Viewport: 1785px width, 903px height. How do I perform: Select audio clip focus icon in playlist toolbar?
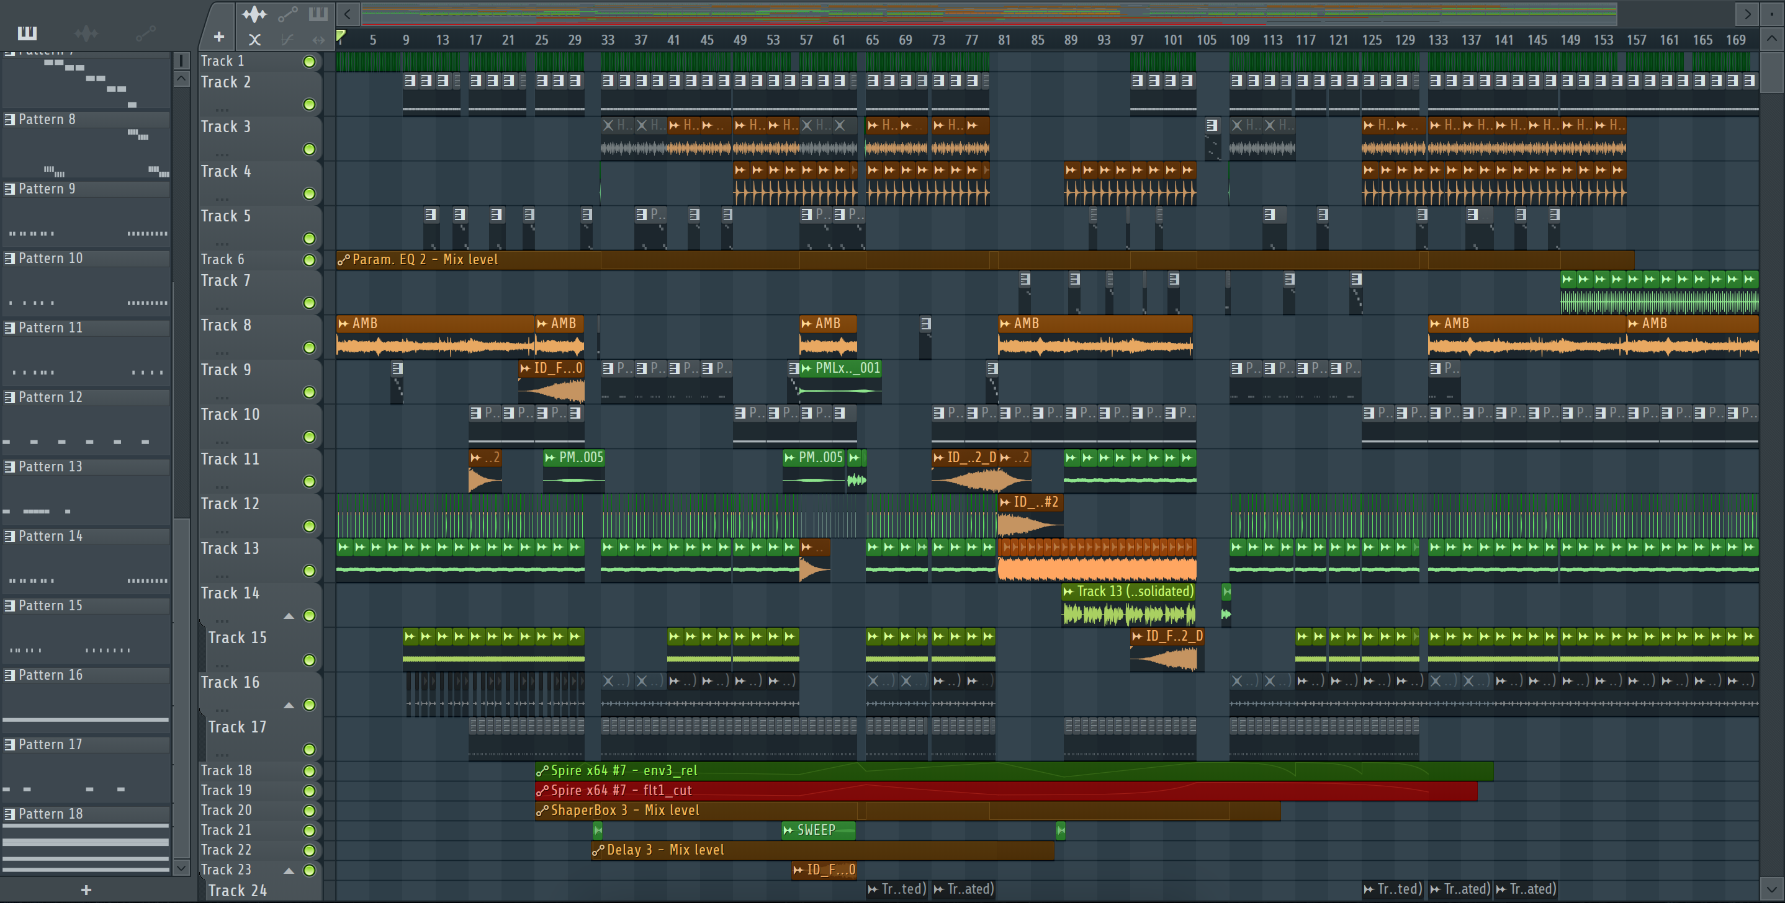[254, 14]
